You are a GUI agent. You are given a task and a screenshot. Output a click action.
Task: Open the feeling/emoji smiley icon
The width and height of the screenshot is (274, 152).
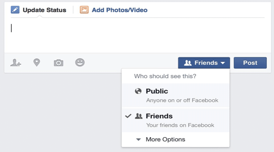[x=80, y=63]
